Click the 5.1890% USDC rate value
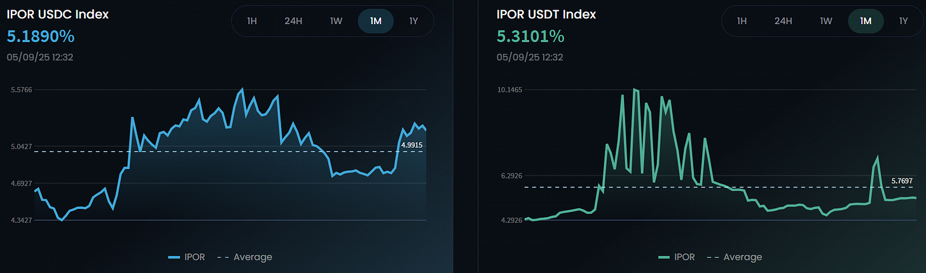 tap(41, 37)
